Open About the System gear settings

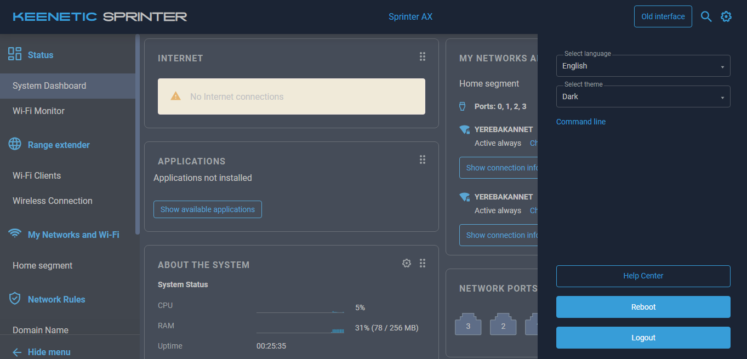pyautogui.click(x=407, y=263)
